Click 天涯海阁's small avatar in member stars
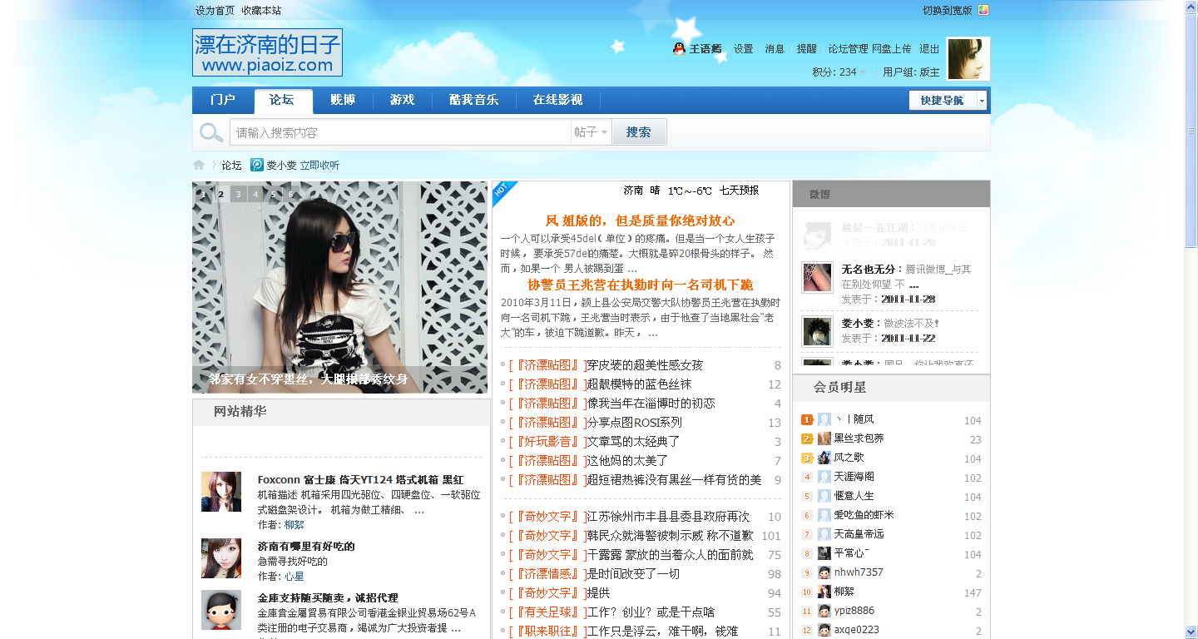Screen dimensions: 1198x639 point(824,477)
